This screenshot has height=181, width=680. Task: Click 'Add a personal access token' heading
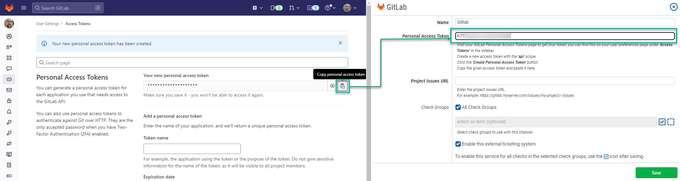(x=173, y=116)
